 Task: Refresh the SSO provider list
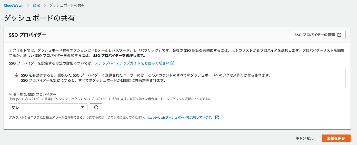(x=96, y=107)
